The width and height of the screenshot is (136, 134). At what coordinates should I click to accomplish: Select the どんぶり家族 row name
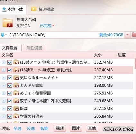coord(32,85)
